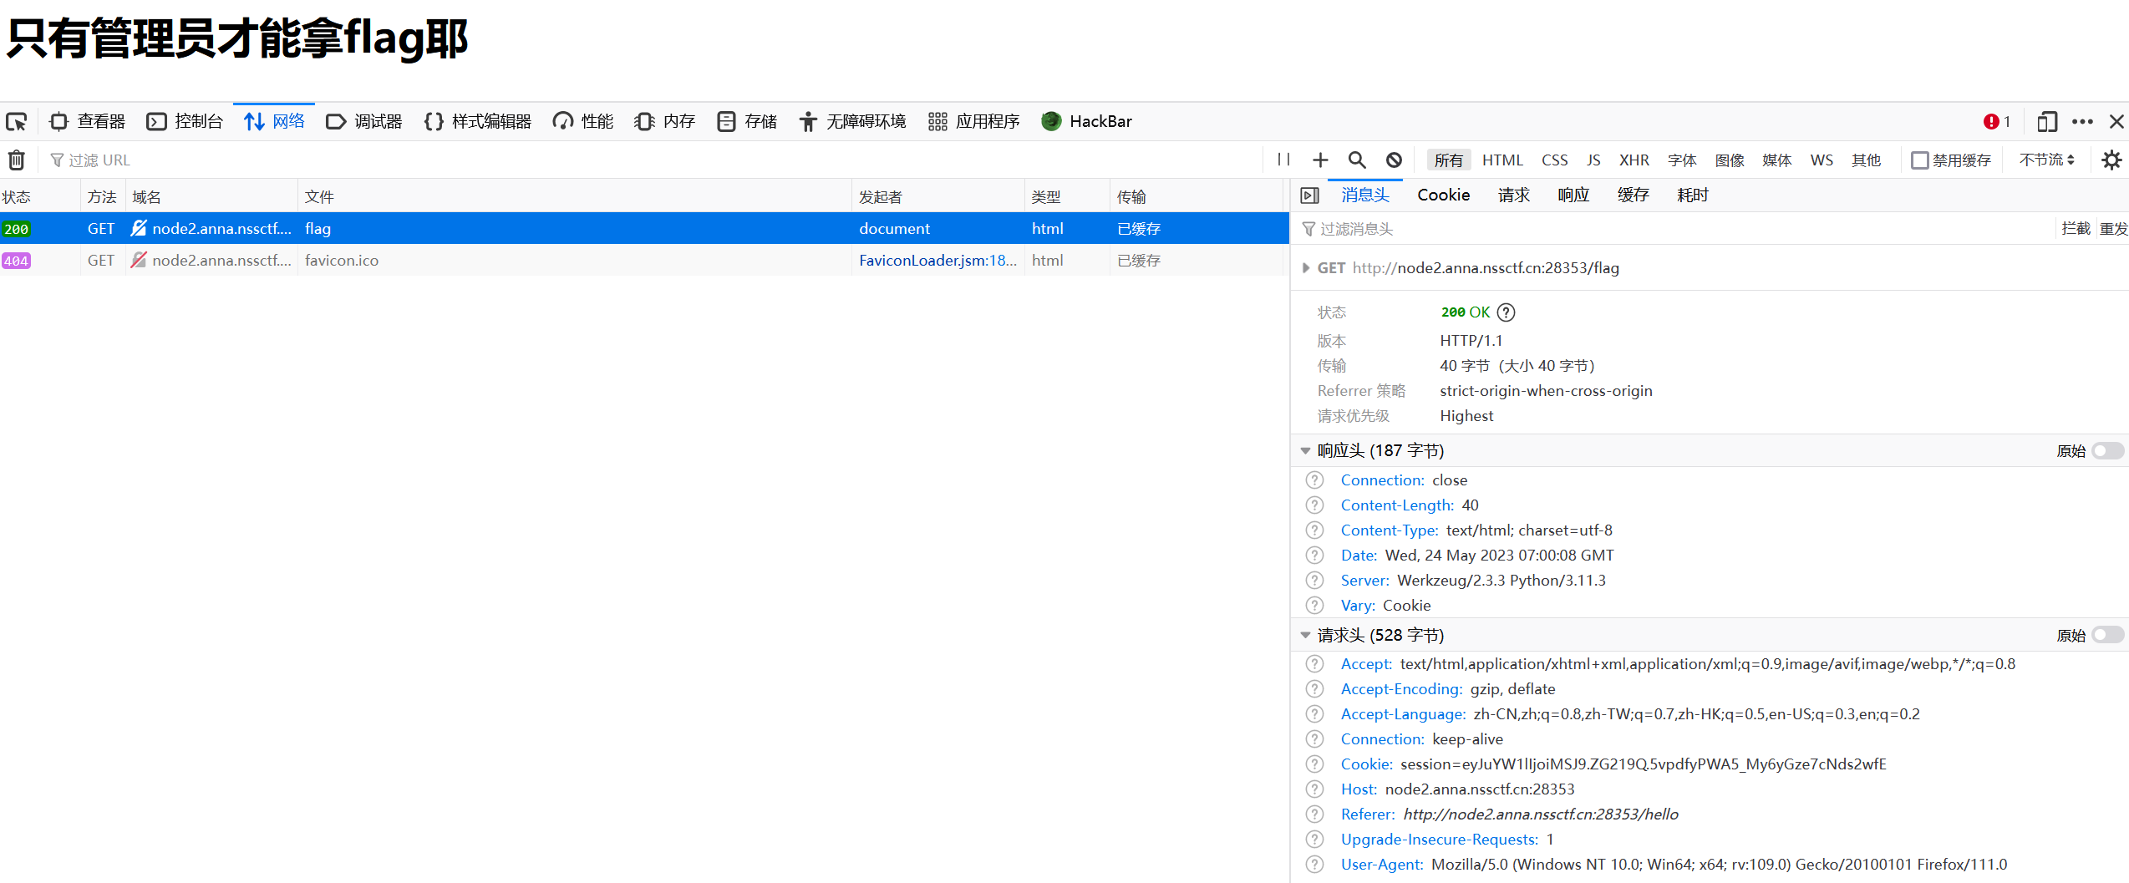Sort by the 发起者 column header
Viewport: 2129px width, 883px height.
pyautogui.click(x=938, y=196)
